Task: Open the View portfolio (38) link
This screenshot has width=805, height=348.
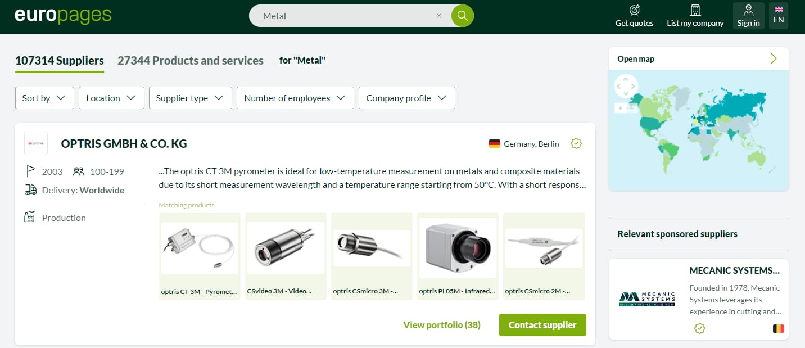Action: [442, 325]
